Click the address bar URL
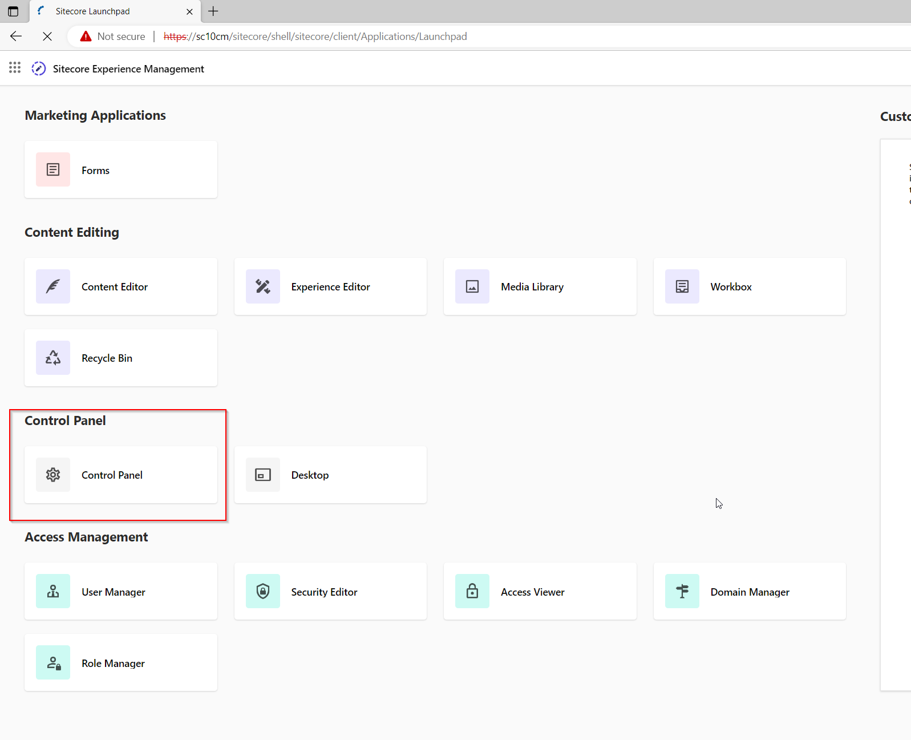Image resolution: width=911 pixels, height=740 pixels. (x=315, y=37)
